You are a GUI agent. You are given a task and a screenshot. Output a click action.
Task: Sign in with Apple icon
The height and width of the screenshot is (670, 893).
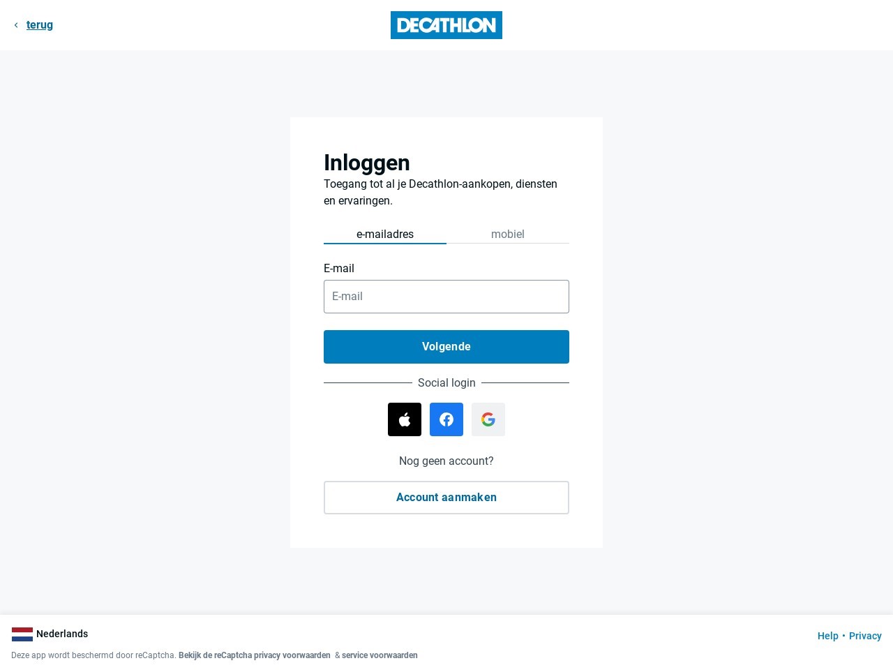point(405,419)
